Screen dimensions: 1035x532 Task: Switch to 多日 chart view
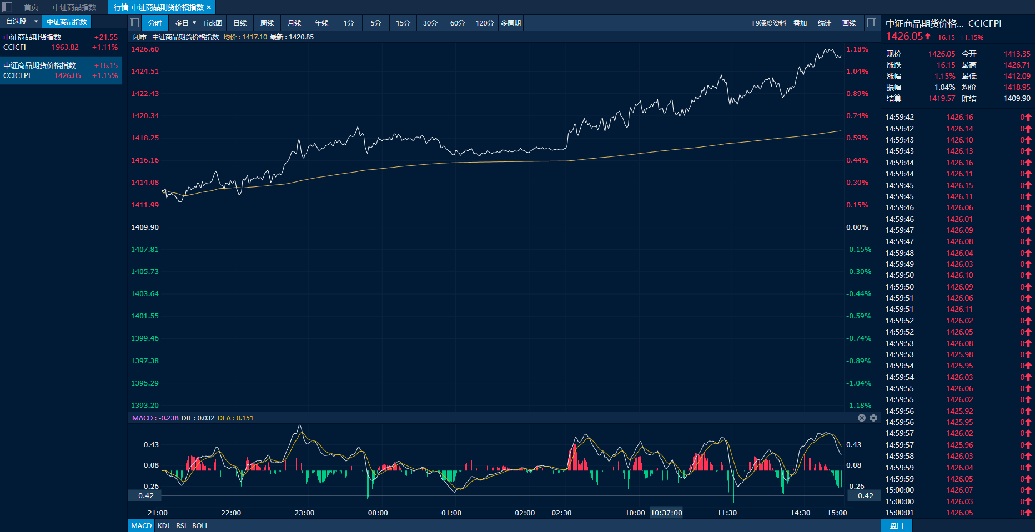[182, 23]
